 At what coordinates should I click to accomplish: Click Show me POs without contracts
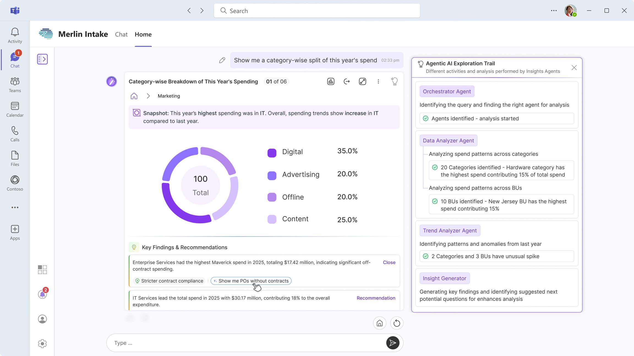coord(251,281)
